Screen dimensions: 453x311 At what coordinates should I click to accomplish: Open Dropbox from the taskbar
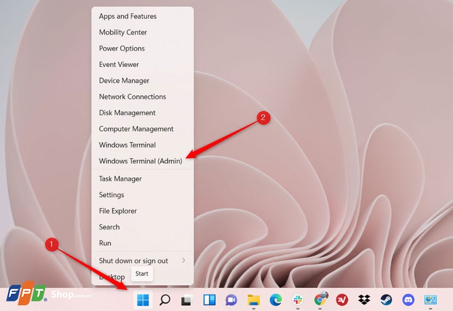click(x=364, y=300)
